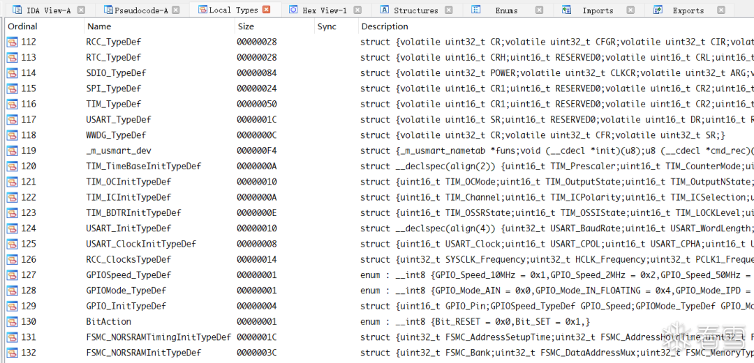Click the IDA View-A tab icon
754x363 pixels.
[17, 10]
